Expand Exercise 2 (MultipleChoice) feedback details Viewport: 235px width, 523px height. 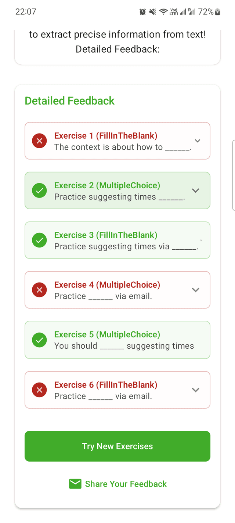click(x=196, y=190)
